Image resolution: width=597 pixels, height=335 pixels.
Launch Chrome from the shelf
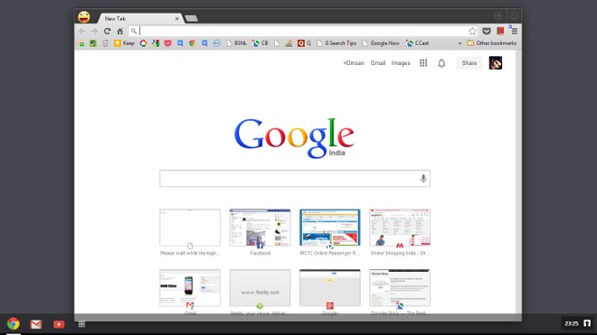click(14, 323)
